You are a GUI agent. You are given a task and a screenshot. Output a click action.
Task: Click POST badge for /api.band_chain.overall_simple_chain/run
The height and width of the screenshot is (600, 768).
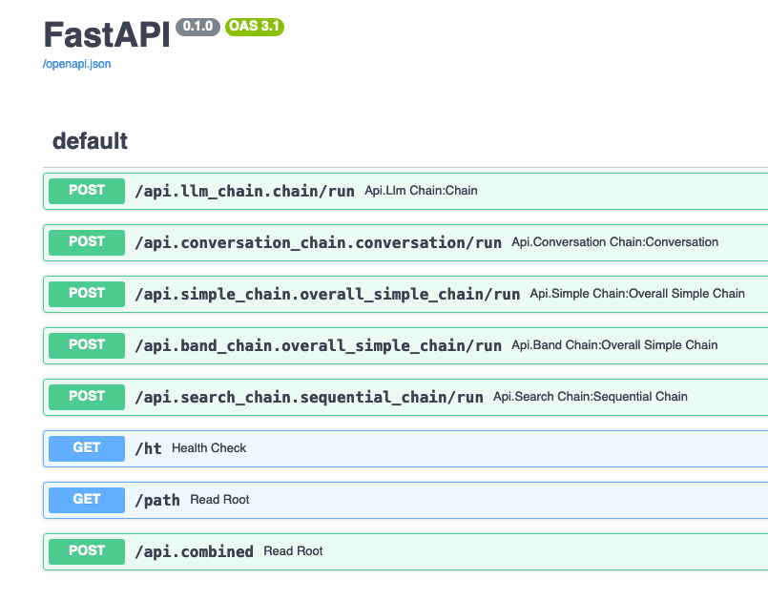coord(87,345)
